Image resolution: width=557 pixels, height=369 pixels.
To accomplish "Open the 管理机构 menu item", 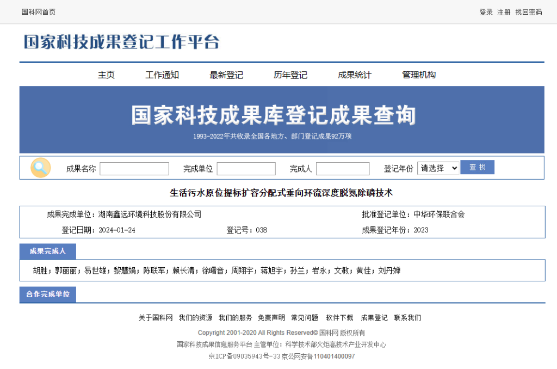I will click(419, 75).
